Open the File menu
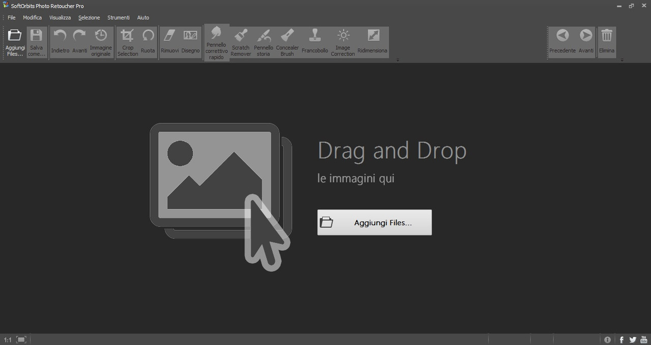The image size is (651, 345). pos(12,17)
